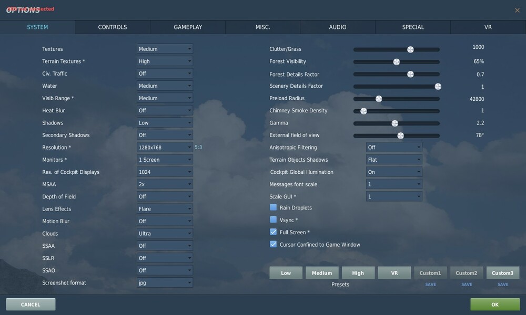Load the Custom2 preset
526x315 pixels.
coord(467,273)
